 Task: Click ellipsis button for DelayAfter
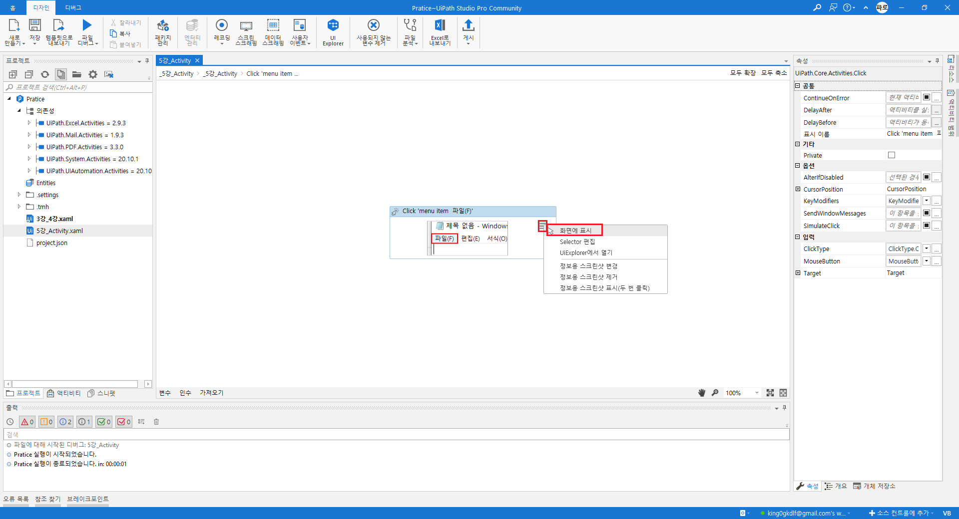coord(937,110)
